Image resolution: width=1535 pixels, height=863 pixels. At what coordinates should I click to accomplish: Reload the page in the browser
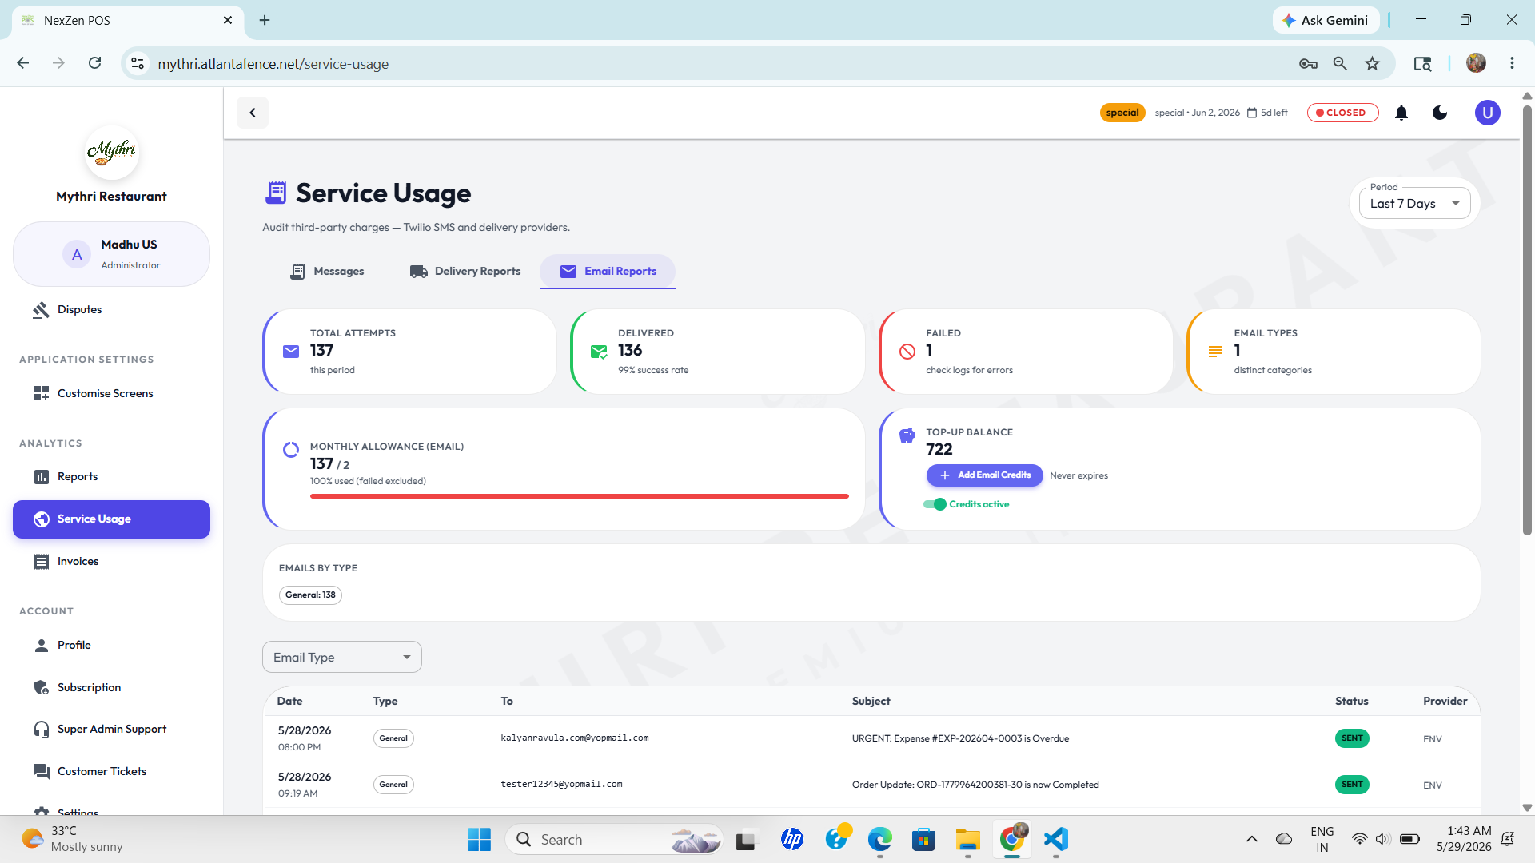tap(94, 63)
